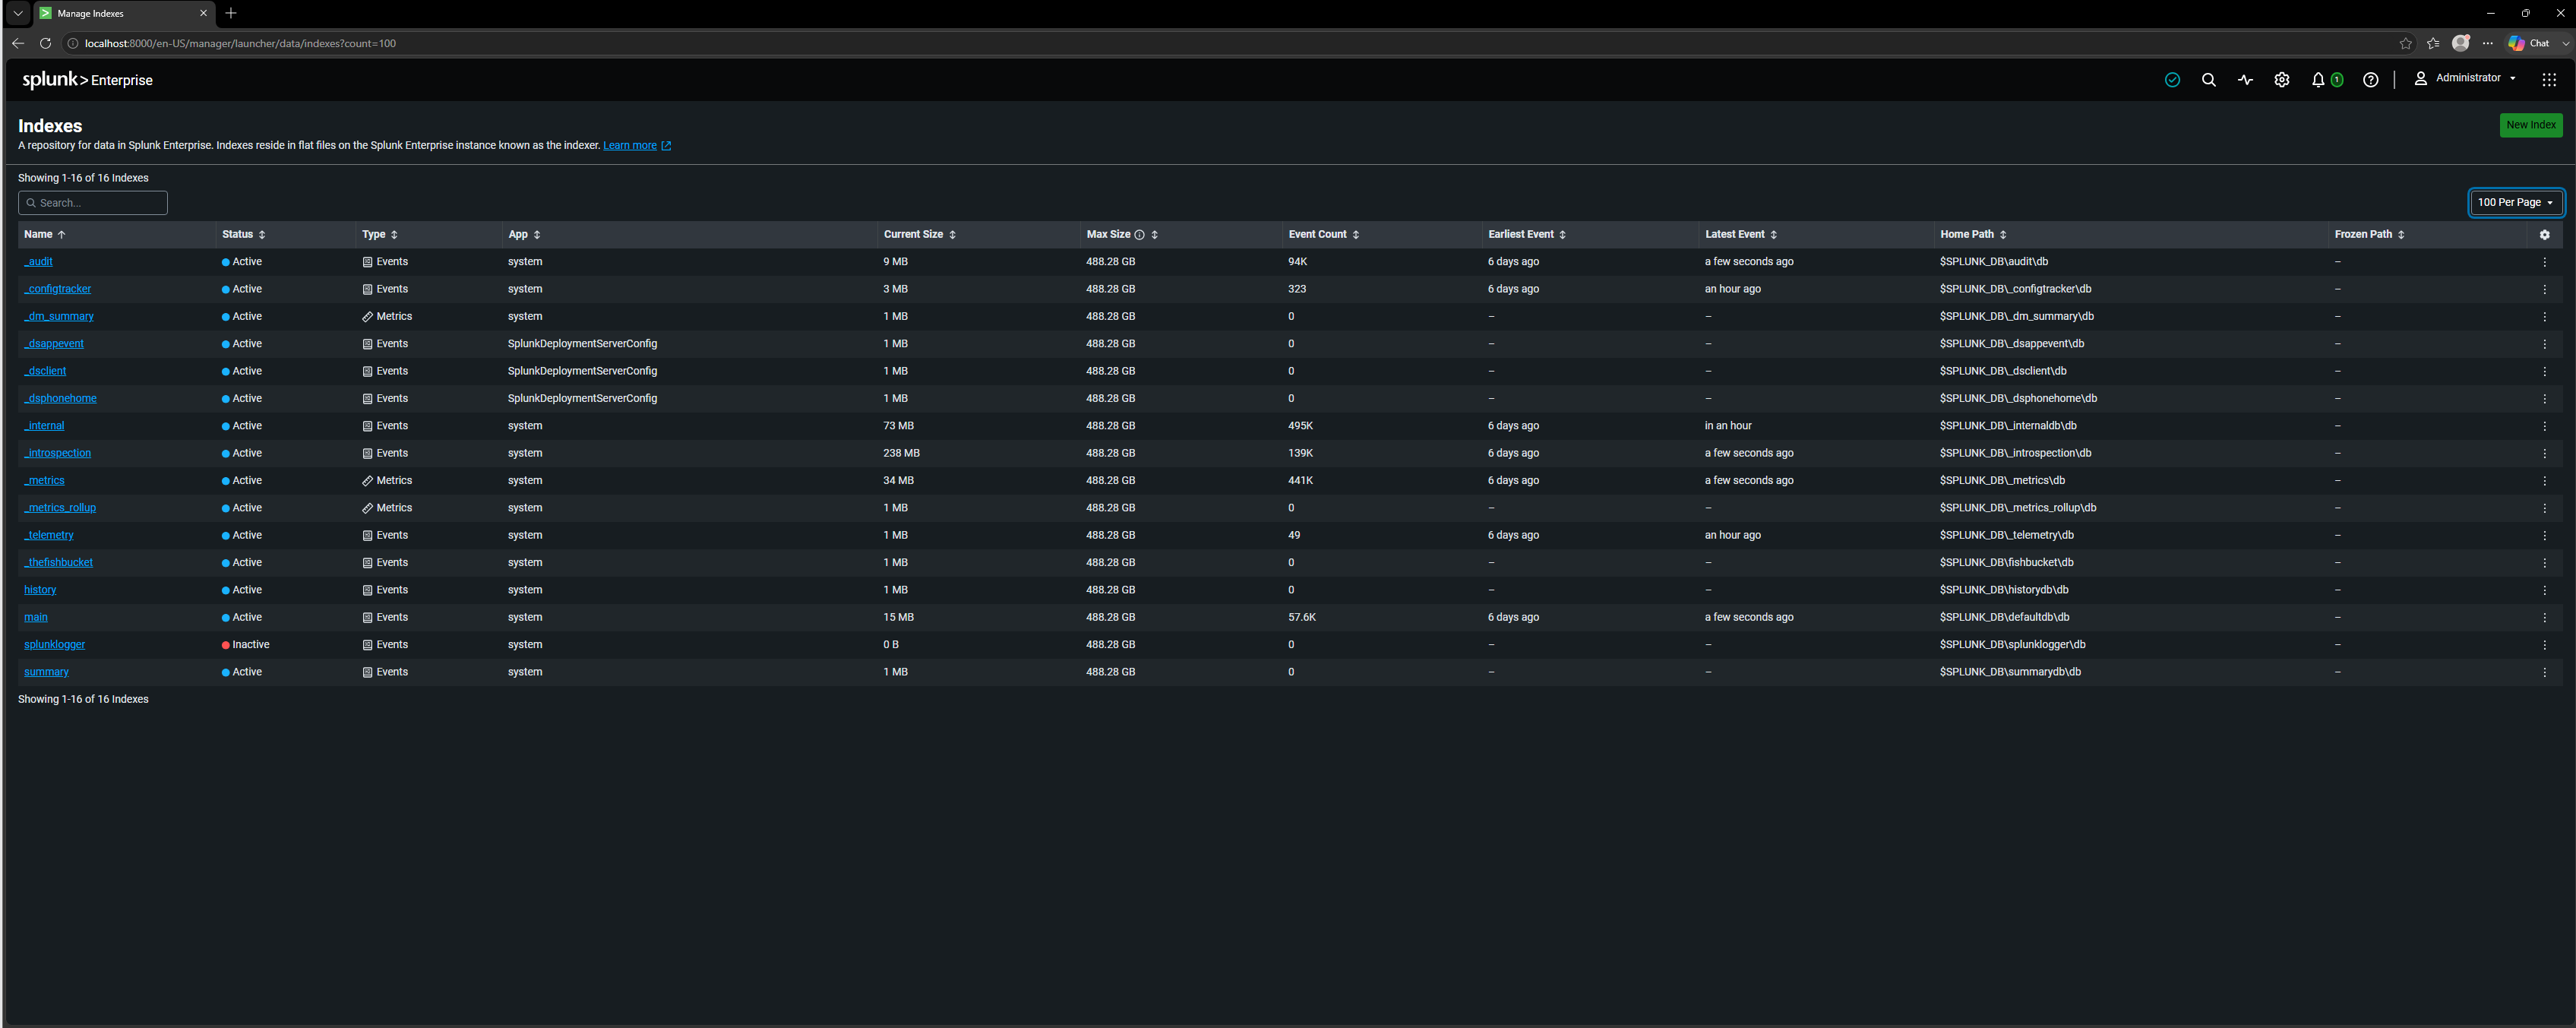Sort table by Event Count column
Image resolution: width=2576 pixels, height=1028 pixels.
pos(1323,234)
